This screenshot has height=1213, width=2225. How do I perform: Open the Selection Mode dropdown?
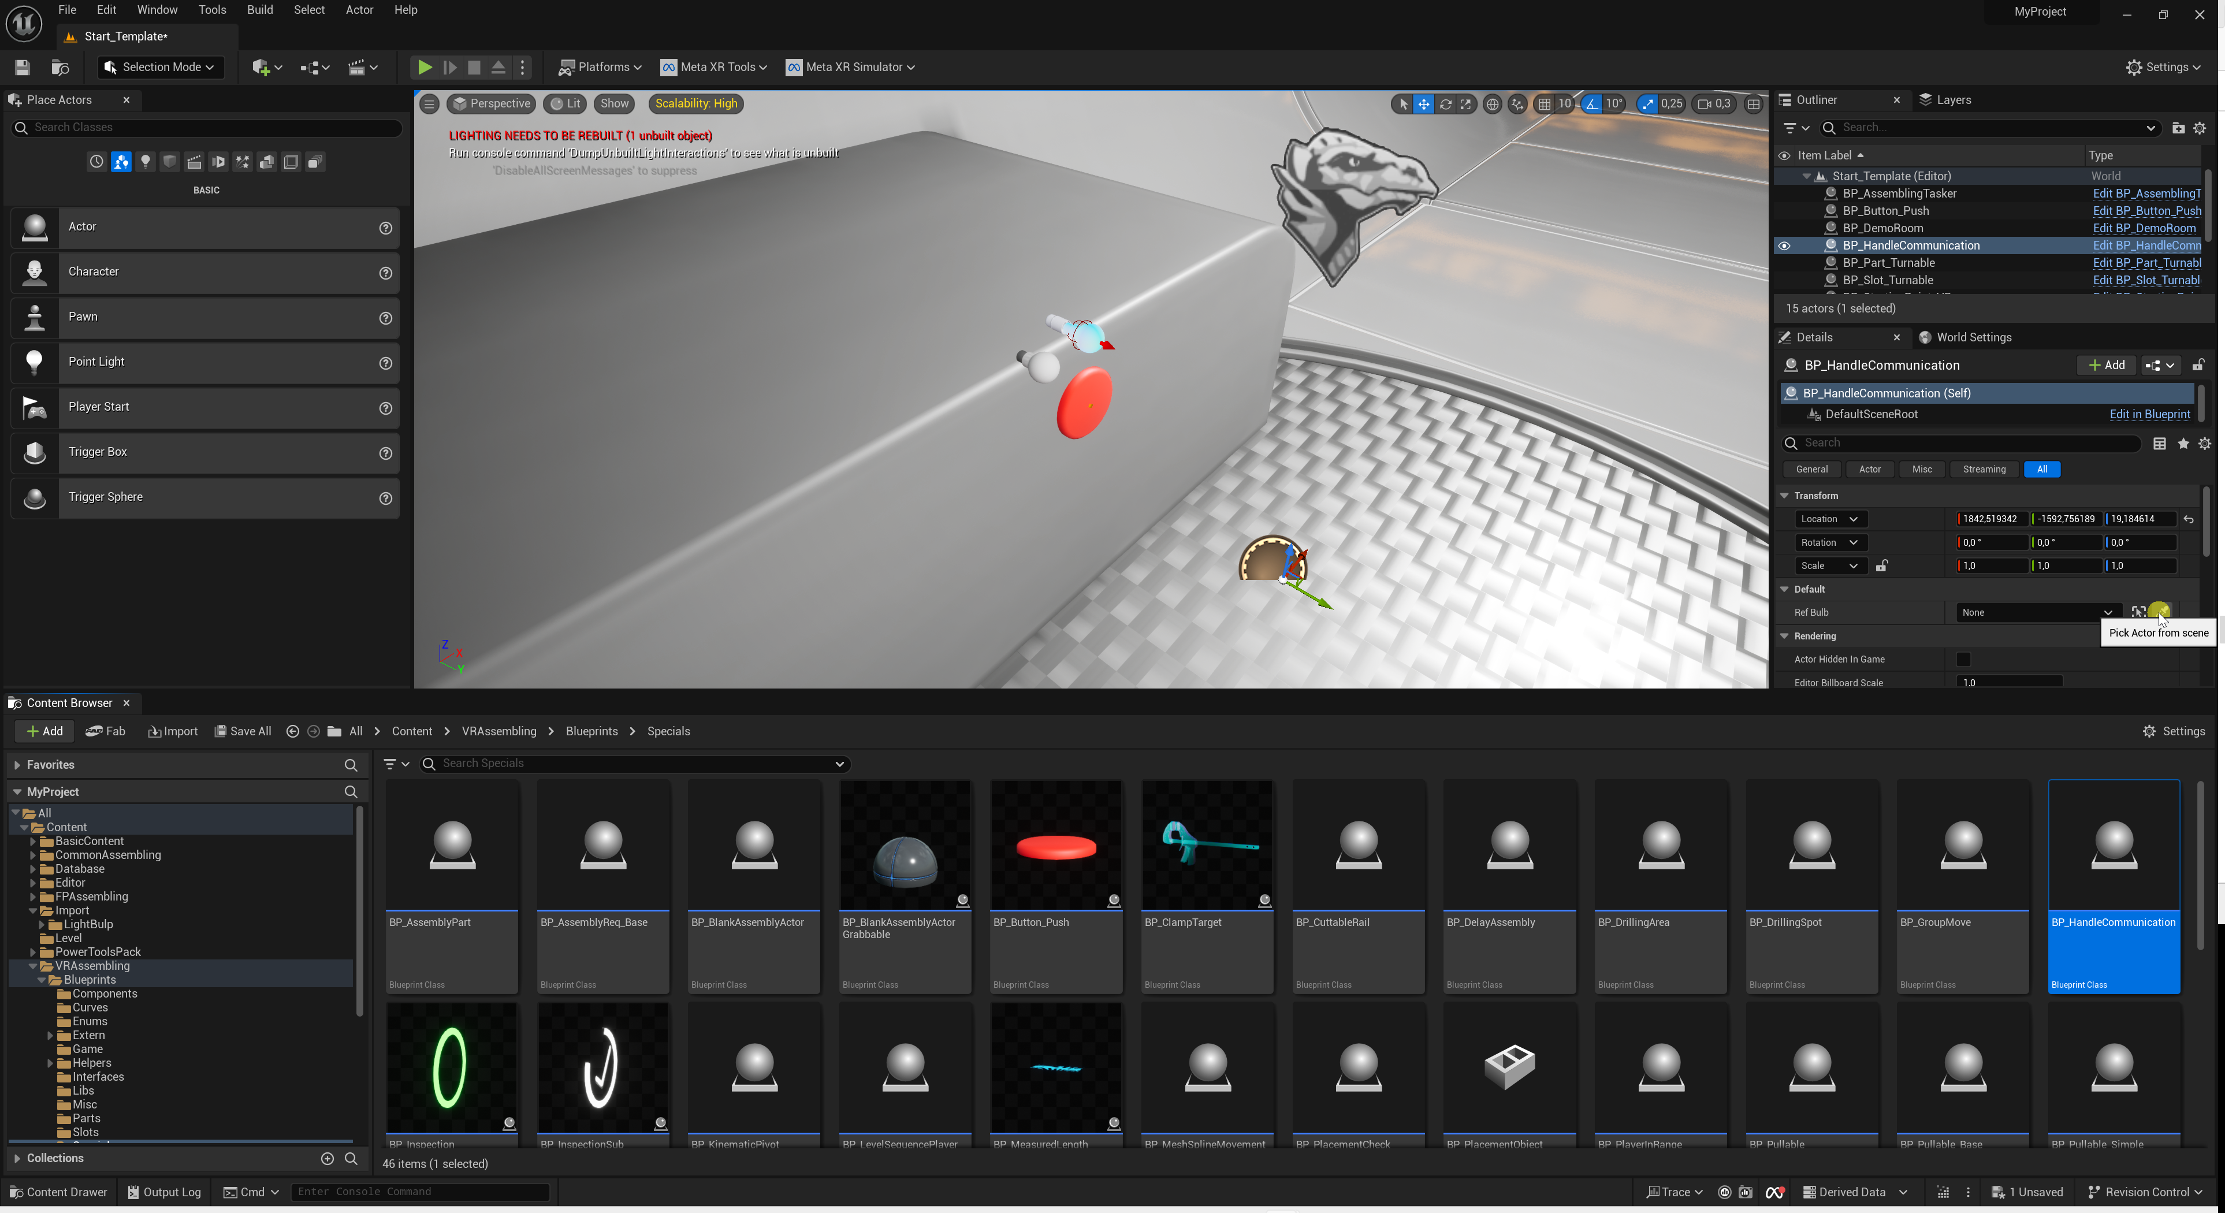pos(161,68)
